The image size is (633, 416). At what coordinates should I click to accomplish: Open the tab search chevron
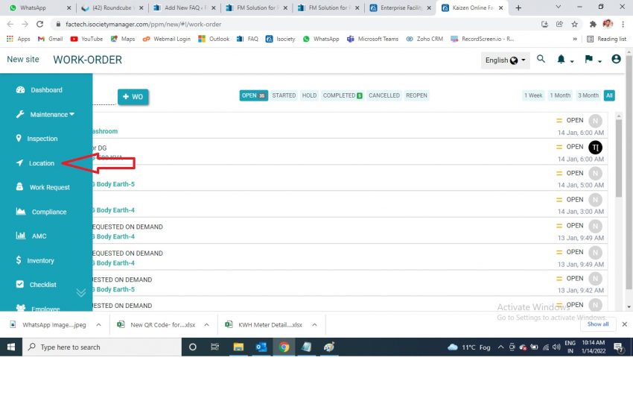pyautogui.click(x=559, y=7)
